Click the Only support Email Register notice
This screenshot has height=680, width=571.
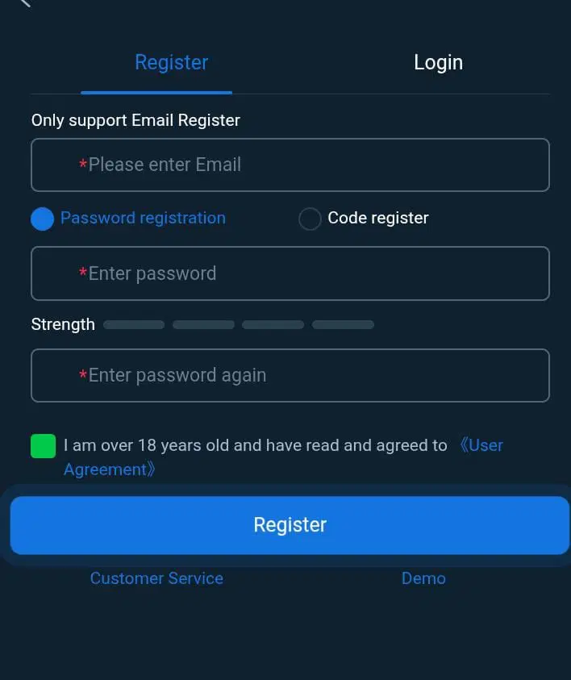[x=135, y=120]
